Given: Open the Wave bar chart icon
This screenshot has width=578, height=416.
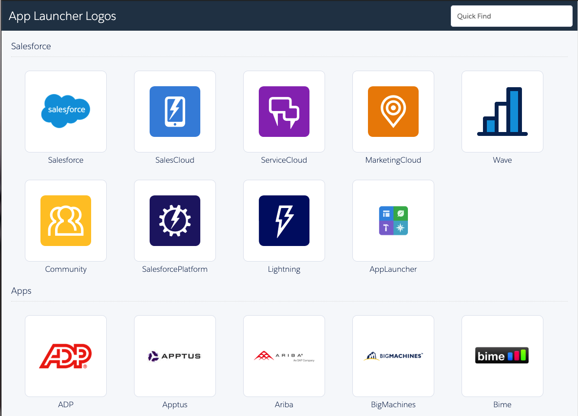Looking at the screenshot, I should 502,111.
